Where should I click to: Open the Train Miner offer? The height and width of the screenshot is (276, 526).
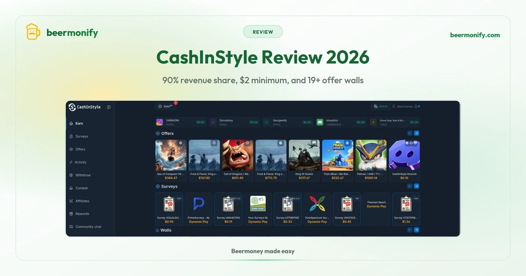[338, 160]
